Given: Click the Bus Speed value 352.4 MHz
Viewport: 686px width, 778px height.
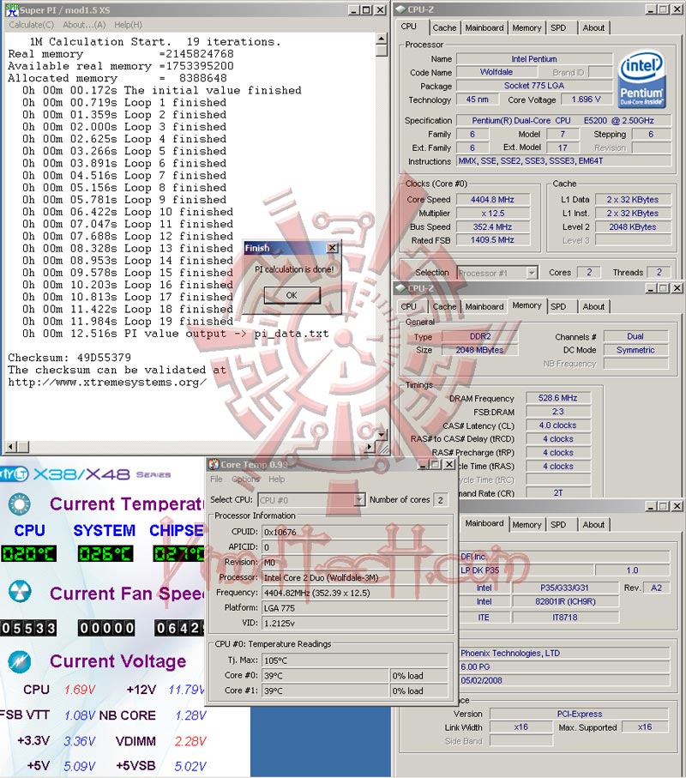Looking at the screenshot, I should tap(492, 226).
